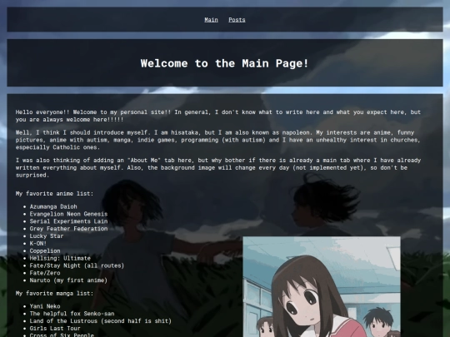Click list item Grey Feather Federation
450x337 pixels.
click(x=68, y=229)
